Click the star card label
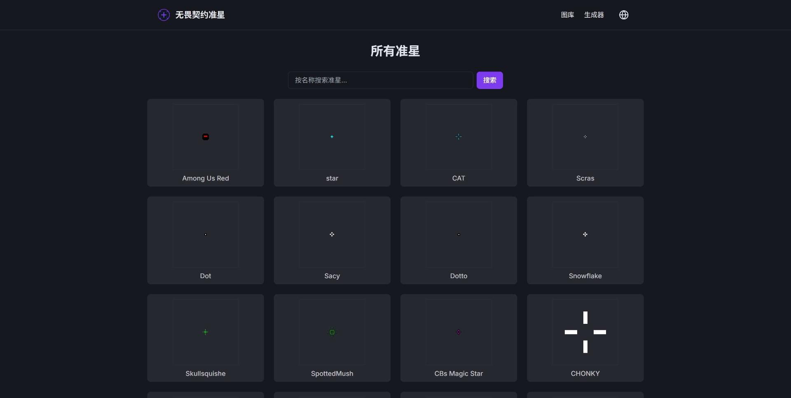The image size is (791, 398). pos(332,178)
